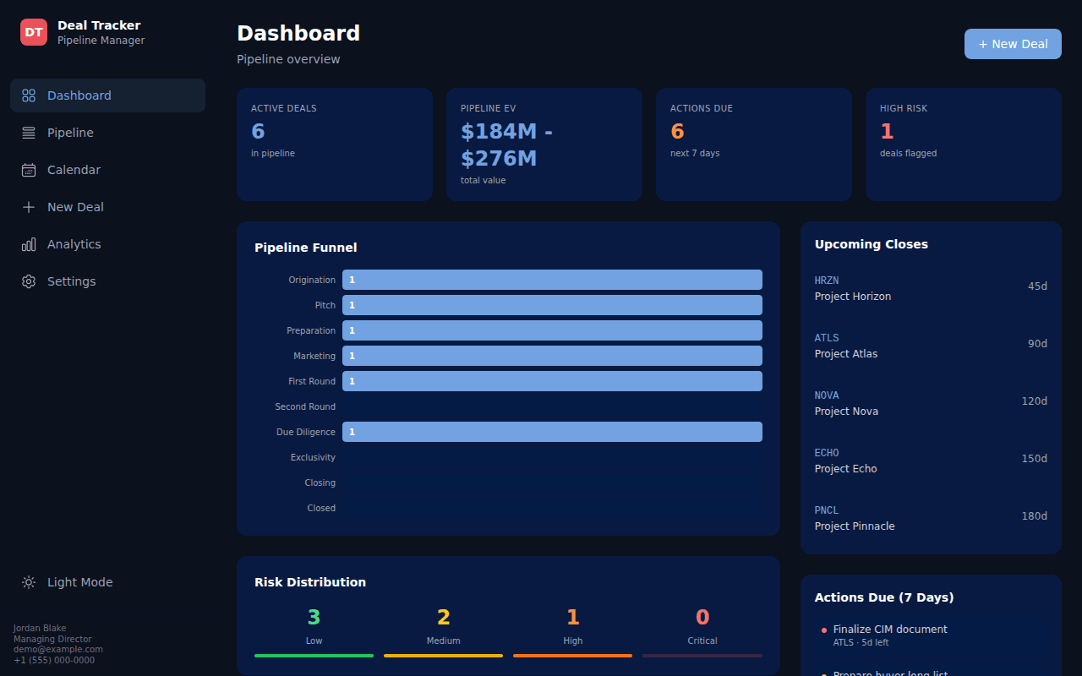Click the Settings gear icon
The width and height of the screenshot is (1082, 676).
[x=29, y=281]
